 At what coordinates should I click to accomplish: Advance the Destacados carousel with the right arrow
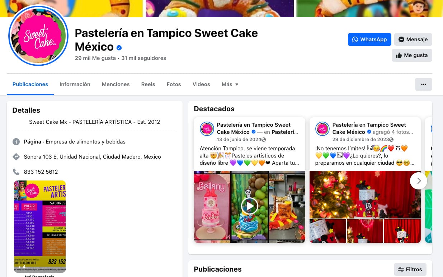point(419,181)
